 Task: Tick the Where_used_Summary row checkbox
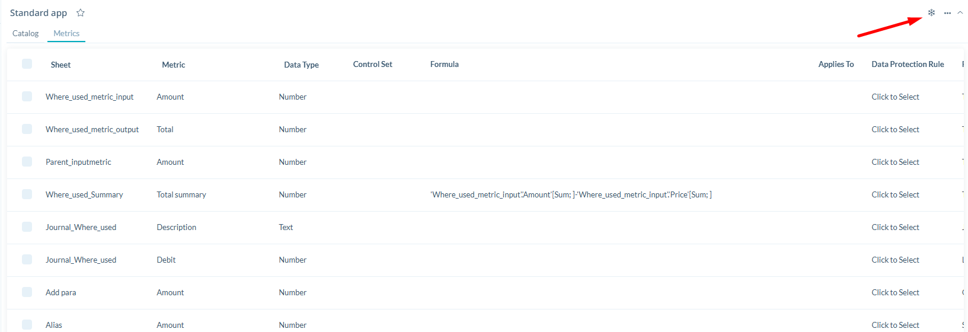pos(27,194)
